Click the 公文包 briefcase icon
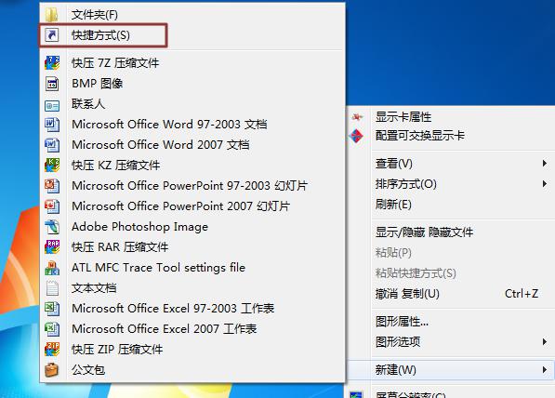The width and height of the screenshot is (555, 398). tap(52, 370)
